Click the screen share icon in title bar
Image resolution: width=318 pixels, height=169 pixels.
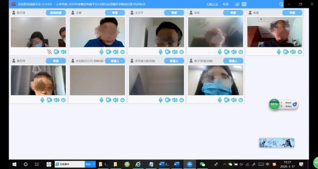tap(282, 4)
